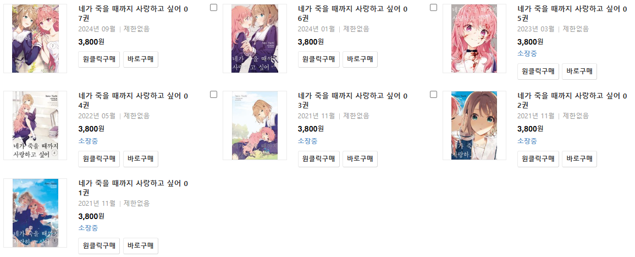Open the volume 01 cover image
Screen dimensions: 635x257
pyautogui.click(x=35, y=213)
